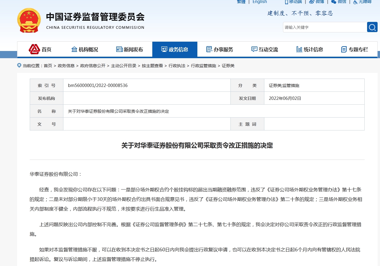Open the 新闻发布 navigation item
Image resolution: width=380 pixels, height=266 pixels.
click(130, 49)
